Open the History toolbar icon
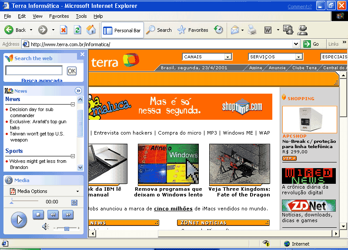 219,30
